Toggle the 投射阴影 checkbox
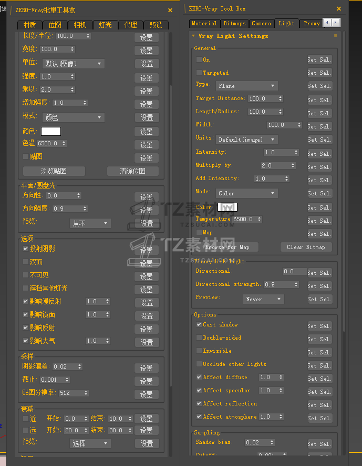362x466 pixels. click(x=26, y=249)
